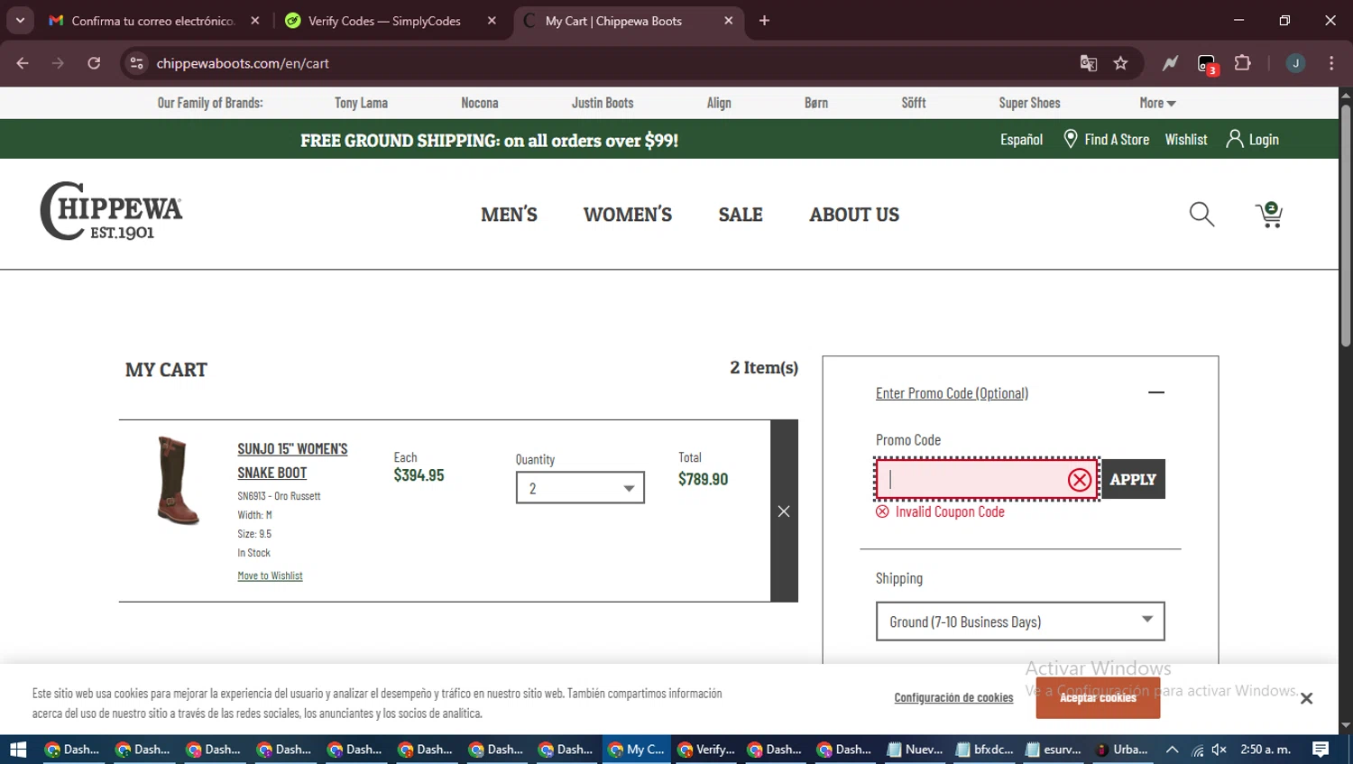Open the Wishlist link
This screenshot has height=764, width=1353.
[x=1186, y=139]
